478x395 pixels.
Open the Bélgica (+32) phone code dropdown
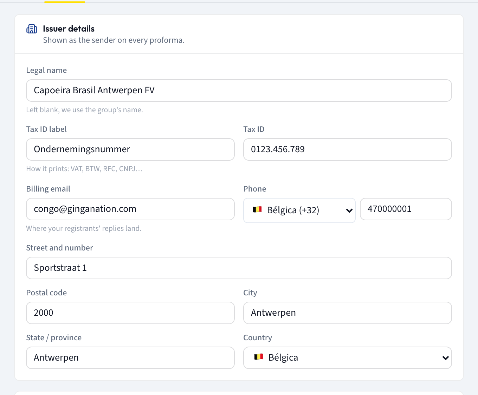(299, 210)
